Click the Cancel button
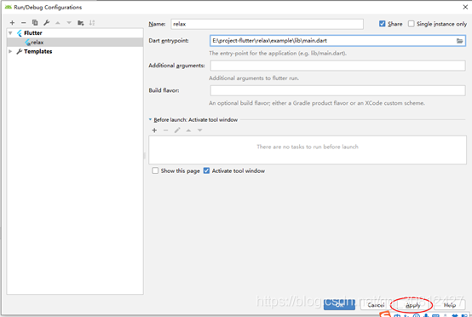 click(x=376, y=305)
